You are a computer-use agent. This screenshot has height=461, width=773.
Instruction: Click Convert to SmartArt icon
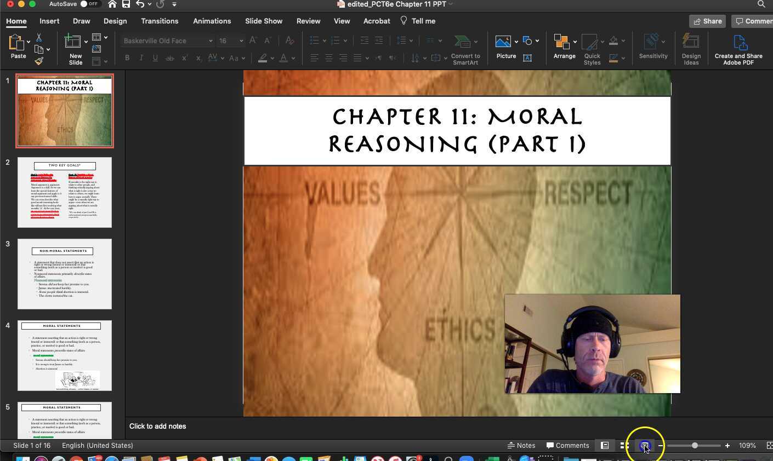(x=464, y=48)
